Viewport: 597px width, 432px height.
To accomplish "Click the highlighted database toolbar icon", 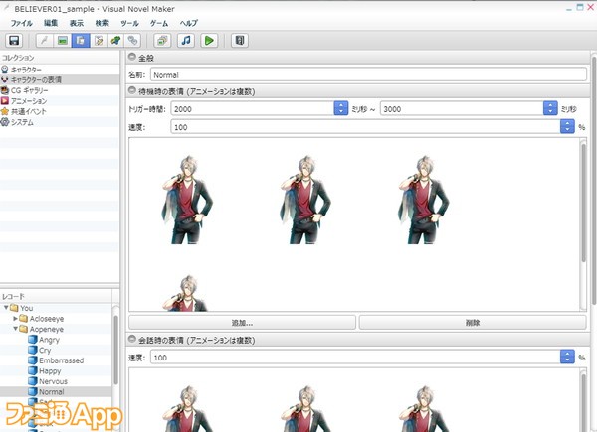I will pos(81,41).
